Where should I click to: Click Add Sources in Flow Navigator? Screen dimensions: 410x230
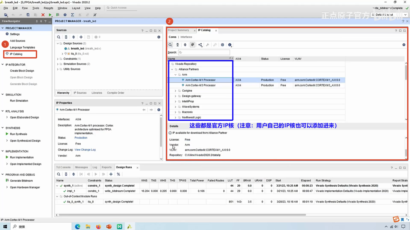click(17, 41)
